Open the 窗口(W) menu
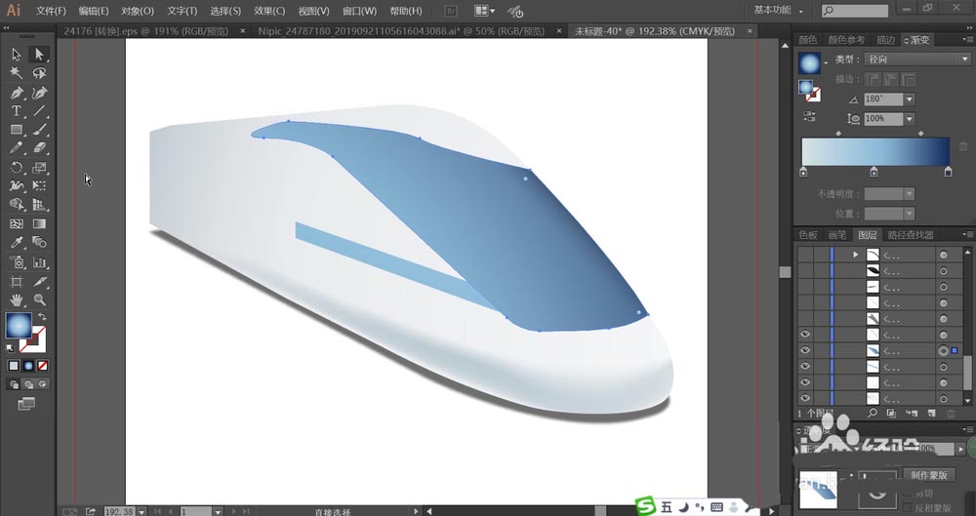This screenshot has height=516, width=976. [359, 11]
